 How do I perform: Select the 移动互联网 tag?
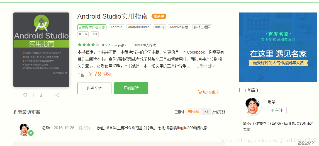click(202, 27)
